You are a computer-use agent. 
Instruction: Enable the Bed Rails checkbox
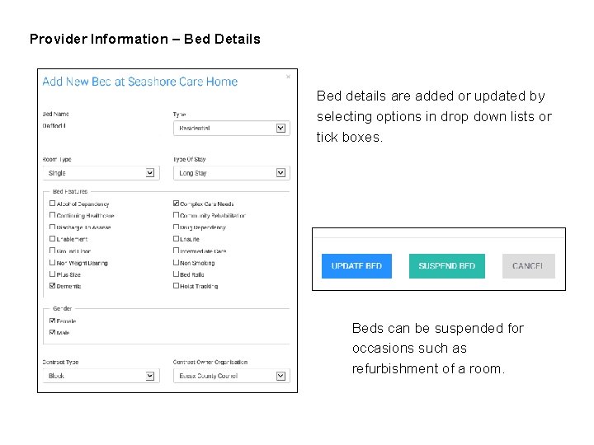[176, 274]
